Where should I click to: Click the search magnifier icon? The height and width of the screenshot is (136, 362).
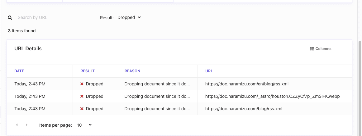(10, 18)
